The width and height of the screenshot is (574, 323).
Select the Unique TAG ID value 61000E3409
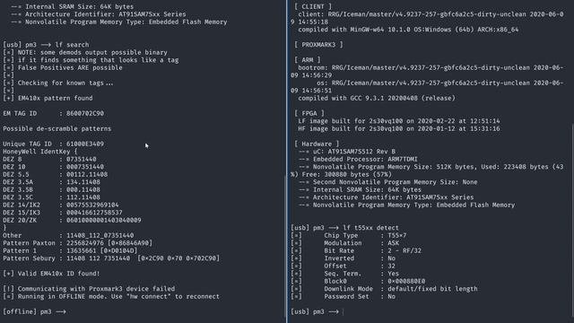(x=85, y=144)
